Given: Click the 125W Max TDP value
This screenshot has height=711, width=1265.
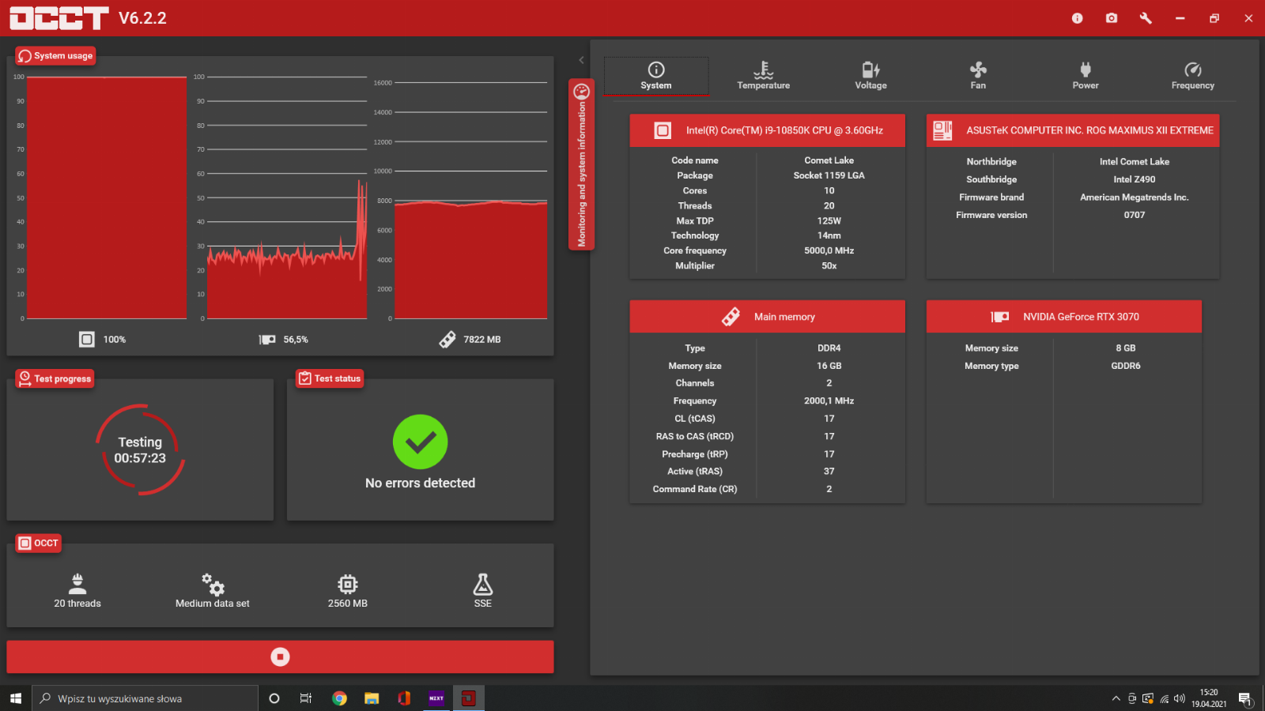Looking at the screenshot, I should (829, 220).
